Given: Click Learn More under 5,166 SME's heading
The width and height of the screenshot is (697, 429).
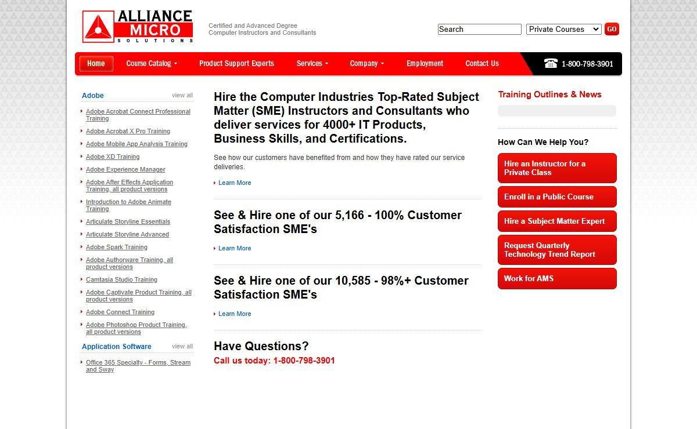Looking at the screenshot, I should [x=235, y=248].
